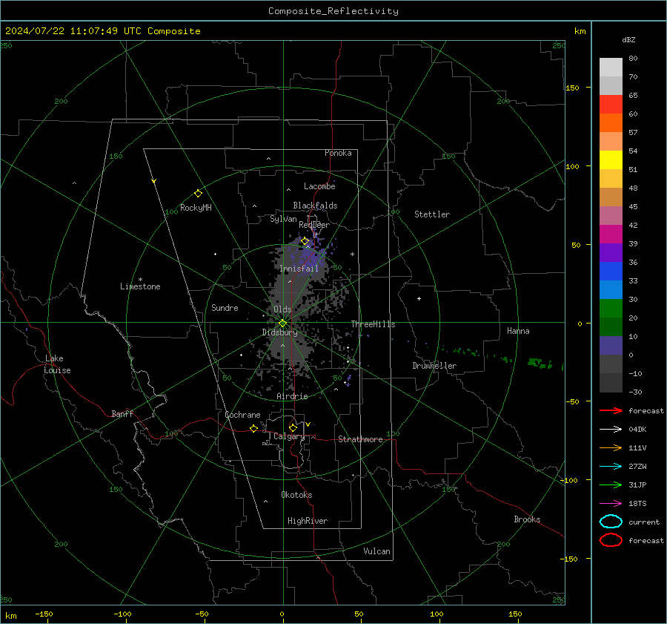This screenshot has width=667, height=624.
Task: Click the ThreeHills city label
Action: (373, 324)
